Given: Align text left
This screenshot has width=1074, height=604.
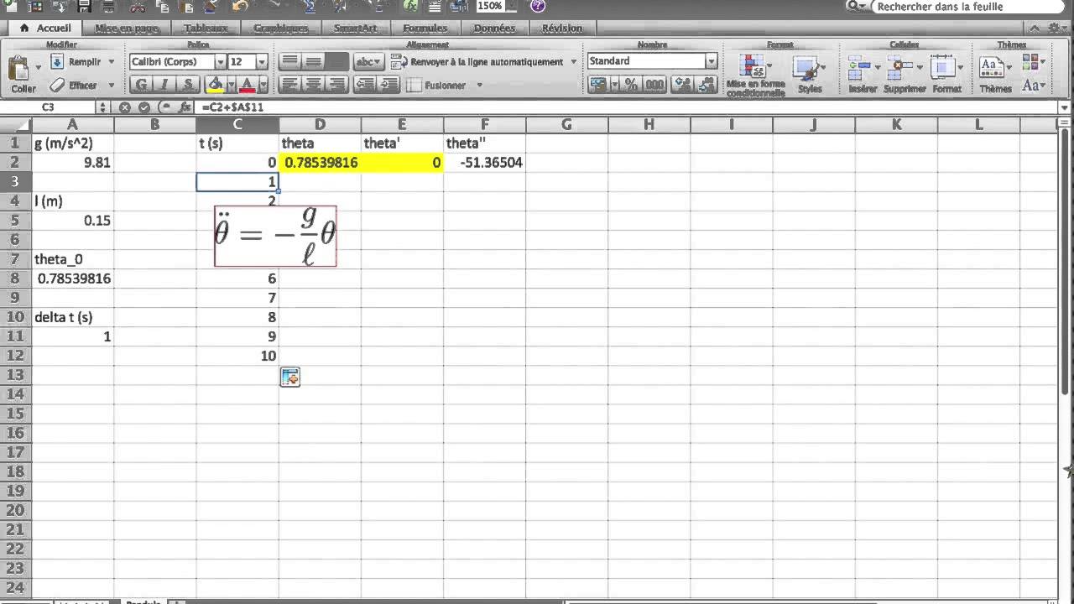Looking at the screenshot, I should point(289,85).
